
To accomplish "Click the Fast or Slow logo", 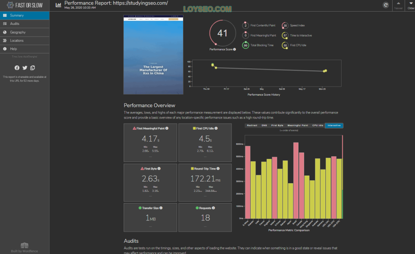I will pos(25,5).
